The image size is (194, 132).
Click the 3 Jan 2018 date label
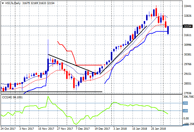click(x=120, y=129)
